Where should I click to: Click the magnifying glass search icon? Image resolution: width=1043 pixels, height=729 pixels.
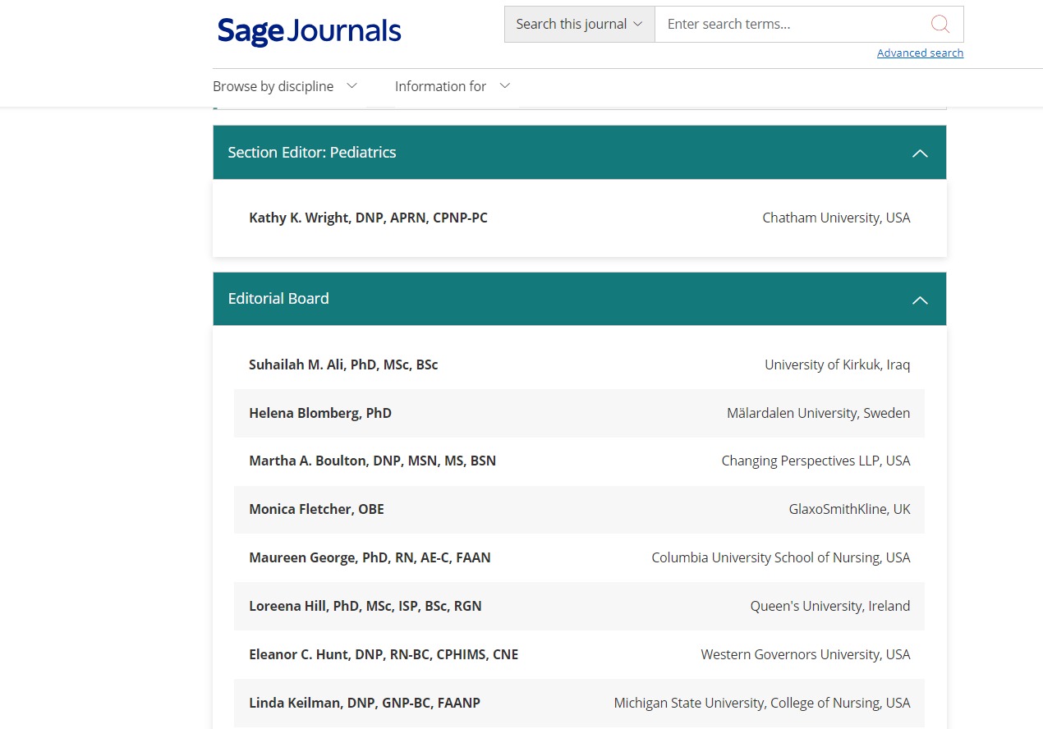(940, 25)
